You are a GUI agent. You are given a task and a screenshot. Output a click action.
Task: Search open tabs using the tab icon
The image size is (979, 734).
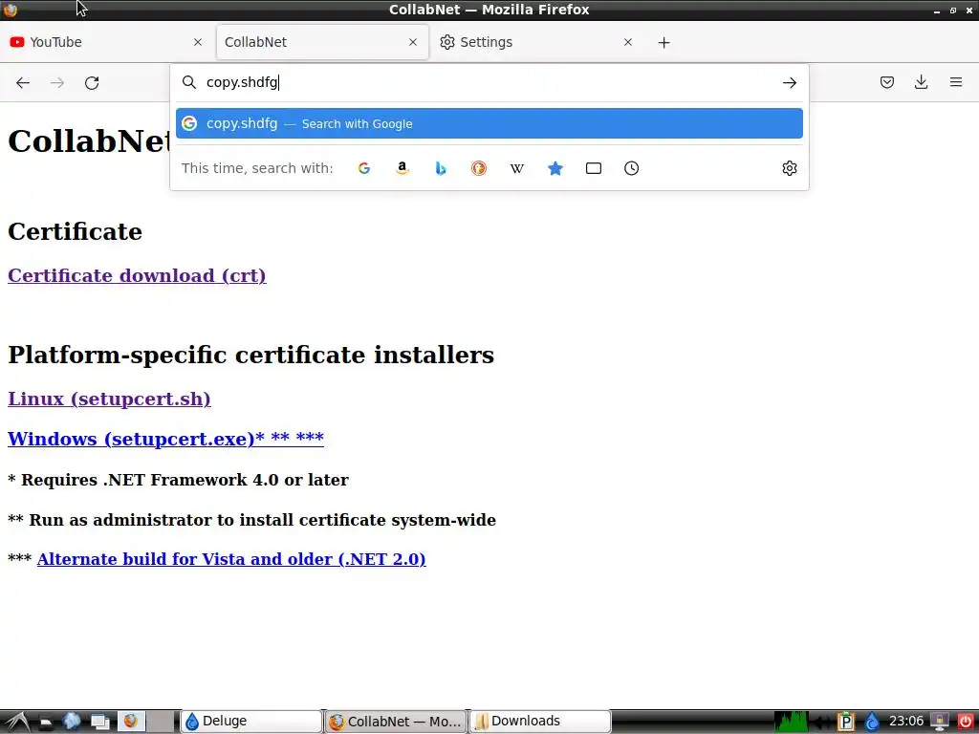click(x=593, y=168)
